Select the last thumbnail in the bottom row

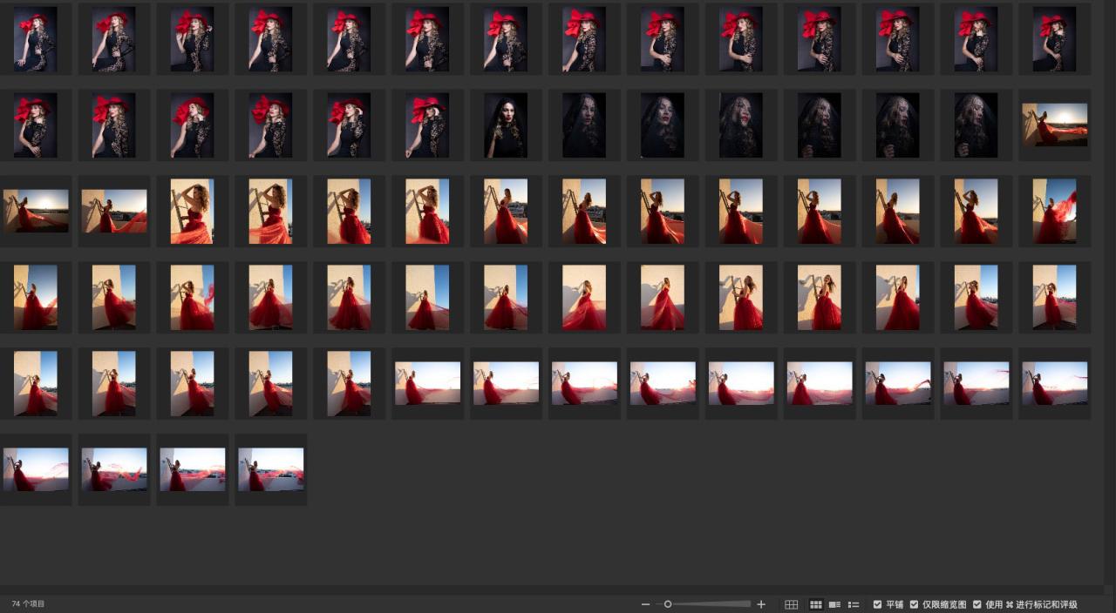click(271, 468)
